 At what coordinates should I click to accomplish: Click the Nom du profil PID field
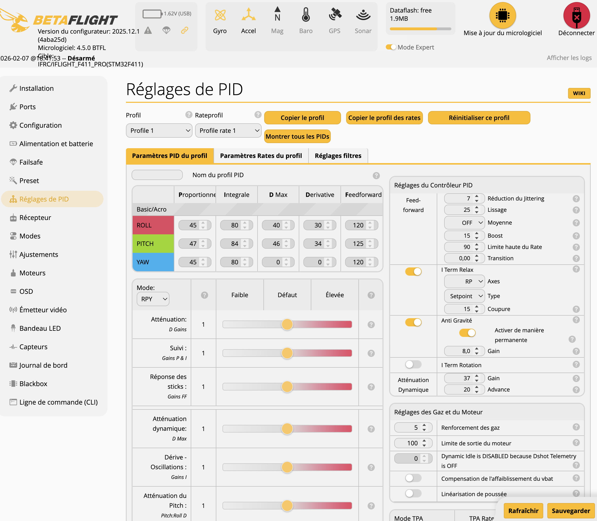click(157, 175)
